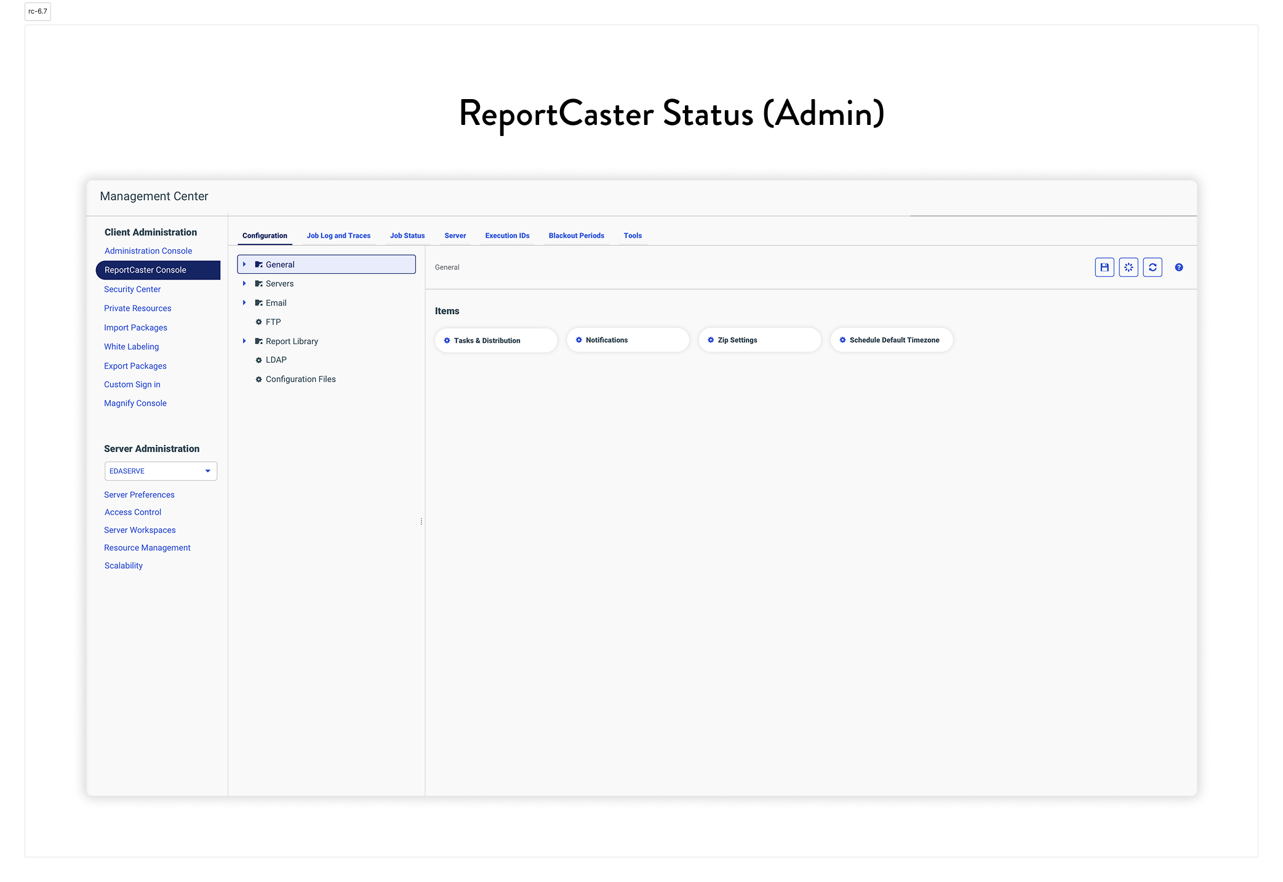1283x882 pixels.
Task: Click the General folder icon in tree
Action: coord(258,265)
